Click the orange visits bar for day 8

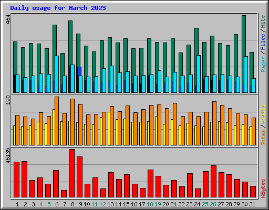73,122
